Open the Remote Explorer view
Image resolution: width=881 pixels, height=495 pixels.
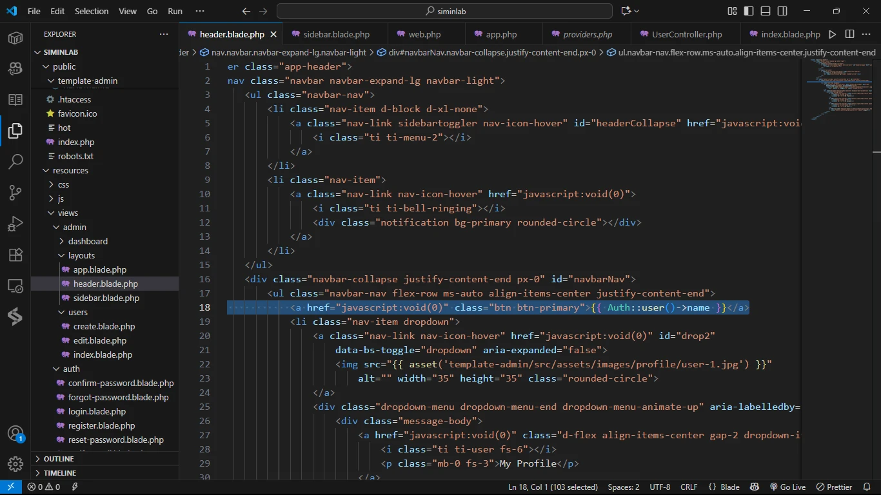15,286
